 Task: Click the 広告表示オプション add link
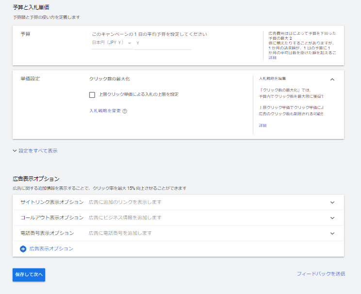tap(51, 249)
